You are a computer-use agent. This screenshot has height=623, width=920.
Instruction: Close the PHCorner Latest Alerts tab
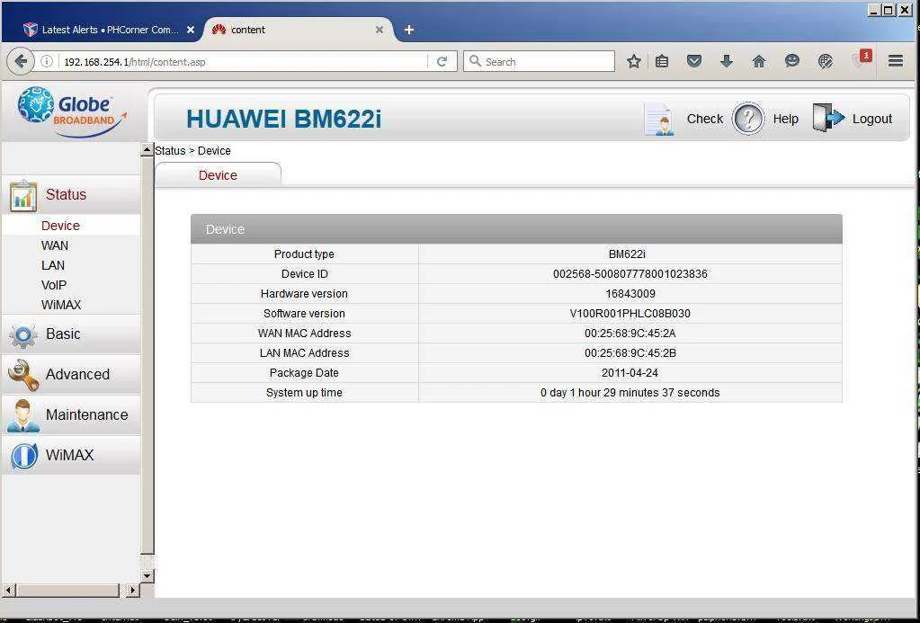point(190,30)
